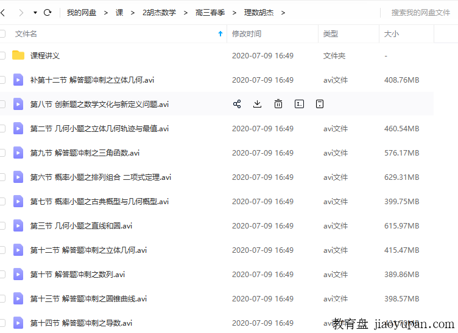
Task: Open the navigation history dropdown arrow
Action: tap(35, 12)
